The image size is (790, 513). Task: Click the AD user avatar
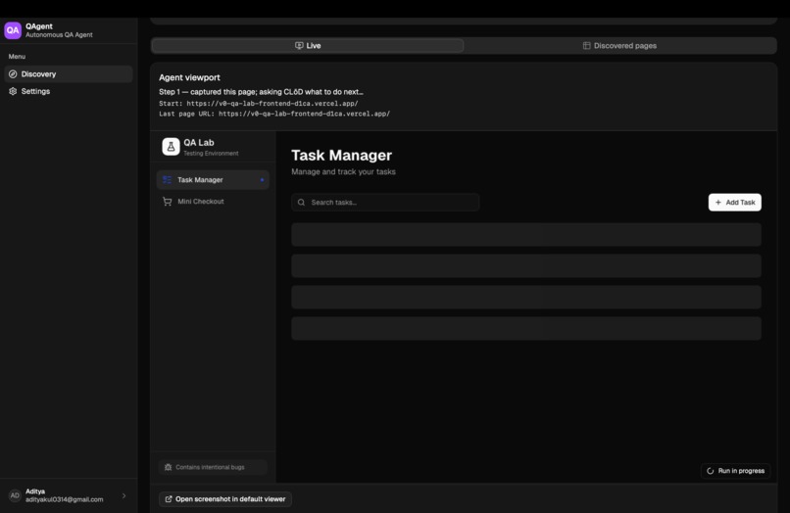pos(15,495)
